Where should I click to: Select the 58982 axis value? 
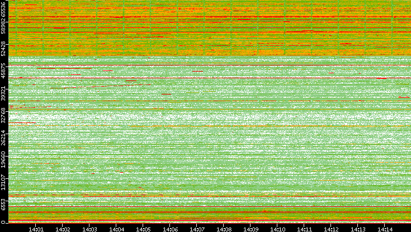pyautogui.click(x=3, y=25)
